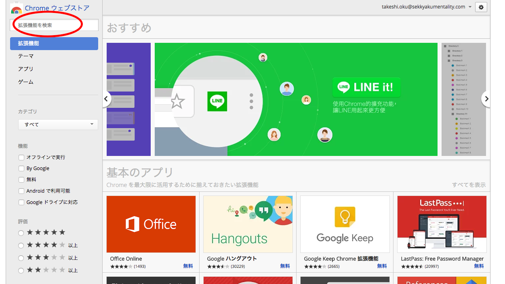Click the LastPass star rating
The width and height of the screenshot is (505, 284).
412,267
